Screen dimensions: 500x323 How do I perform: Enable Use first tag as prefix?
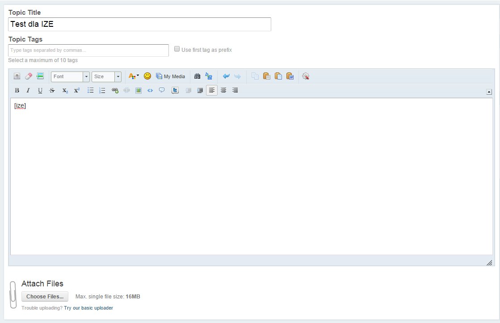click(x=177, y=49)
